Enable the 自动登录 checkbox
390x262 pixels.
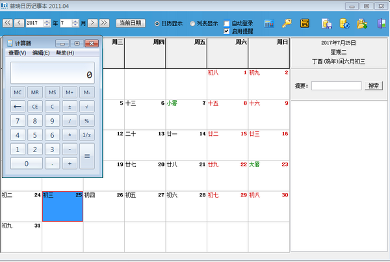click(x=226, y=23)
